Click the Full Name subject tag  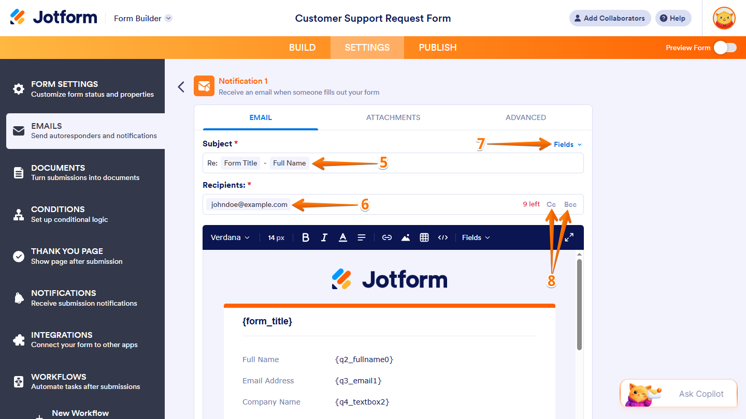tap(289, 163)
